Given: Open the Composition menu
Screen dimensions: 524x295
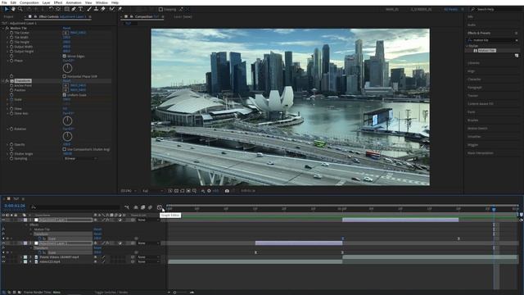Looking at the screenshot, I should pyautogui.click(x=29, y=2).
